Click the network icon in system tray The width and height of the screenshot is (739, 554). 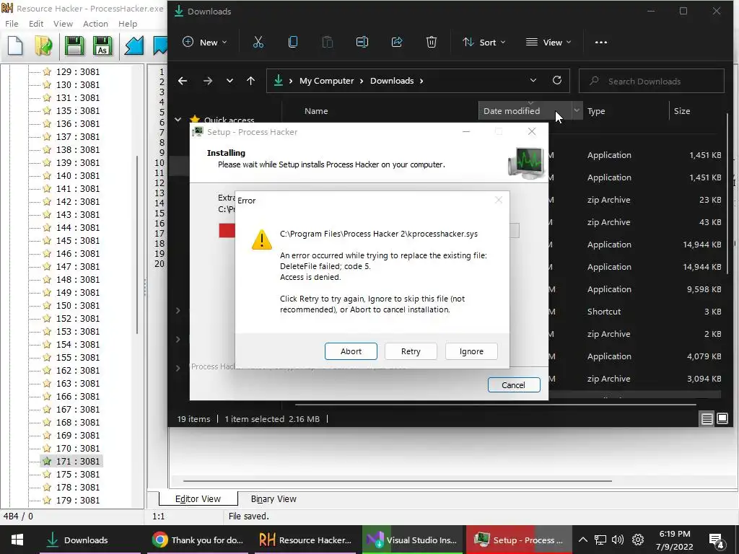pos(600,540)
